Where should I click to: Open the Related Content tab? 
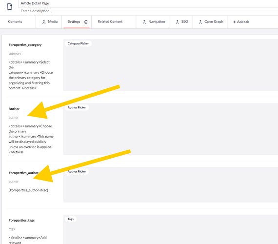[110, 21]
